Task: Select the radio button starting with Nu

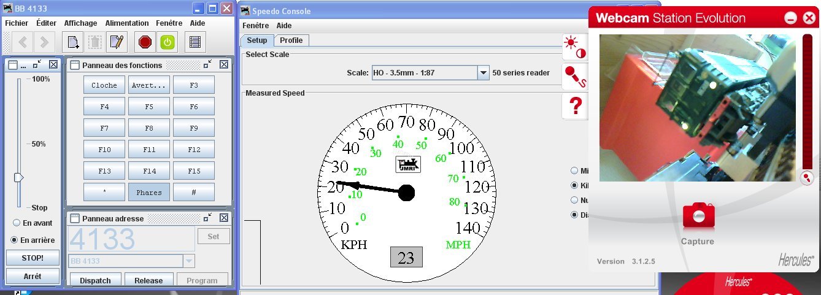Action: pos(574,200)
